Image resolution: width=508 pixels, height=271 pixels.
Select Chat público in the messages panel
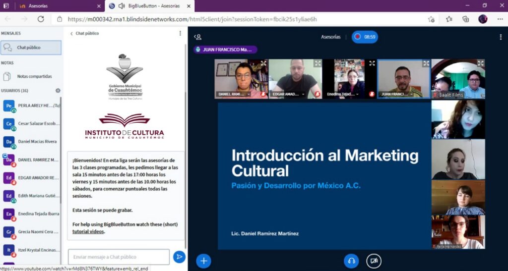[31, 48]
